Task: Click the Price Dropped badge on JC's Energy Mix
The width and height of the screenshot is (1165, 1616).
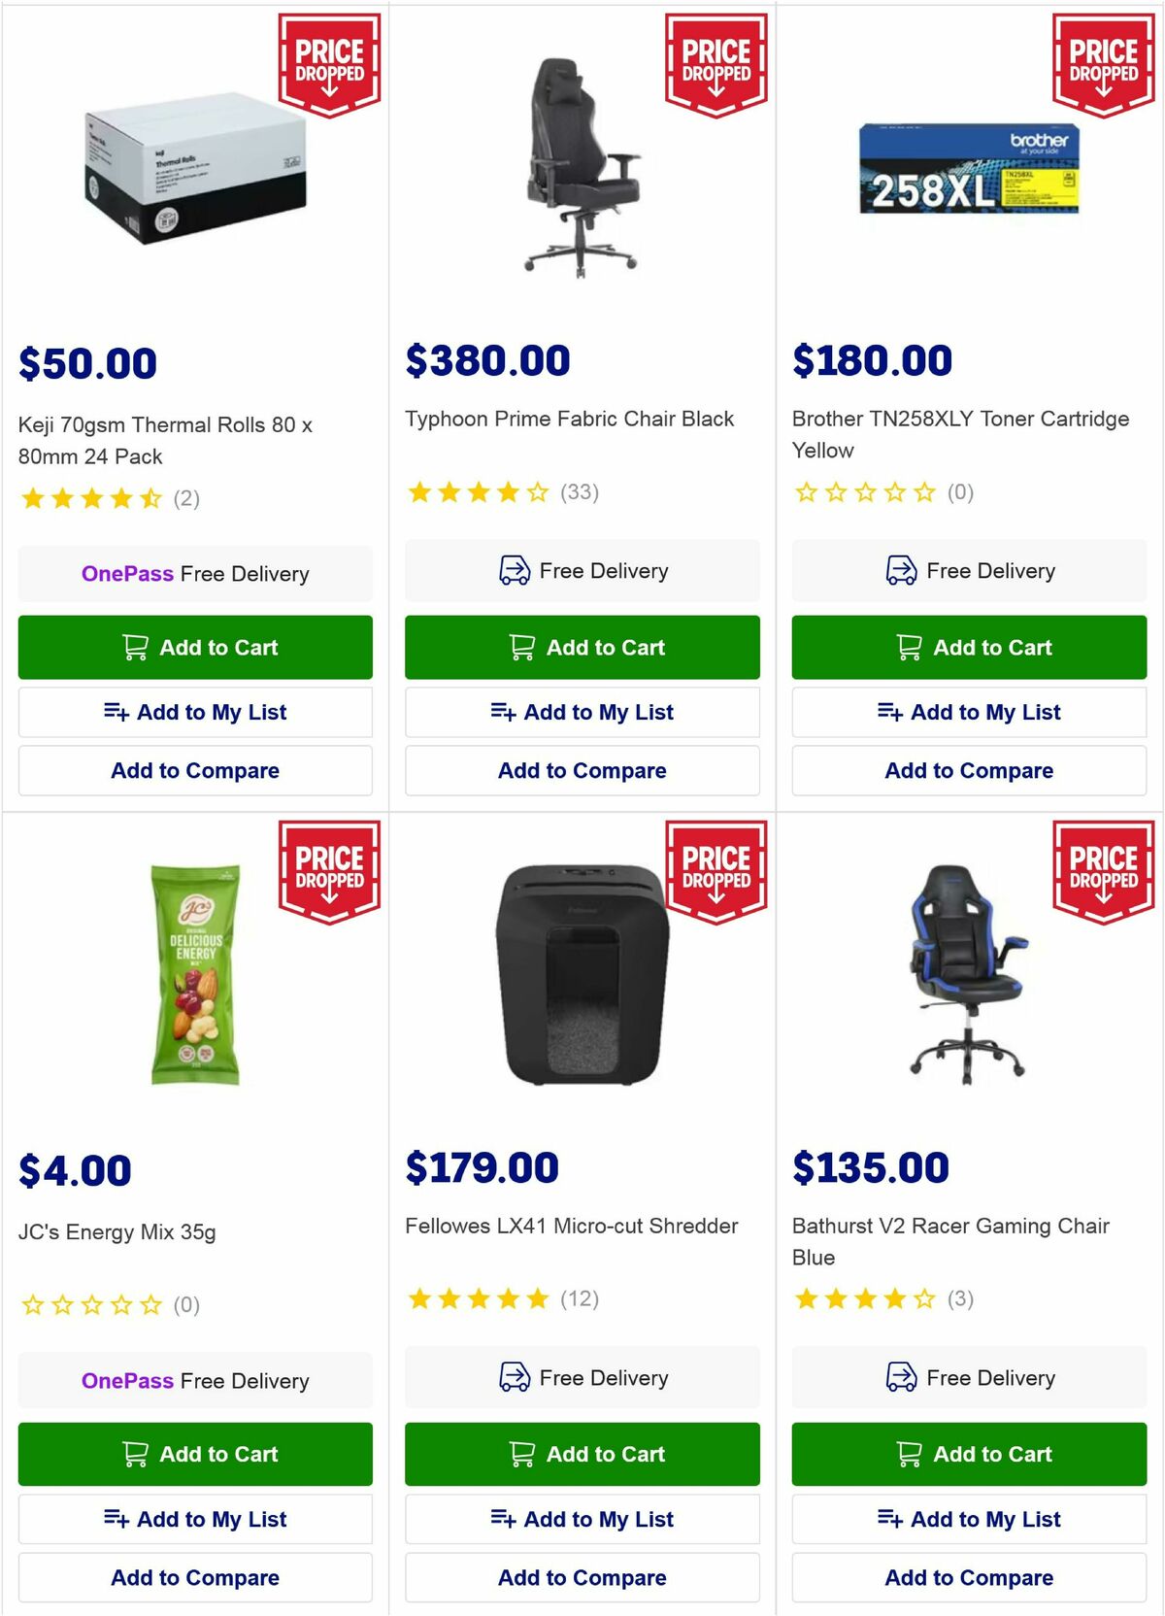Action: (x=328, y=870)
